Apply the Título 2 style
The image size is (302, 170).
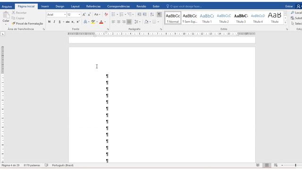click(x=224, y=18)
